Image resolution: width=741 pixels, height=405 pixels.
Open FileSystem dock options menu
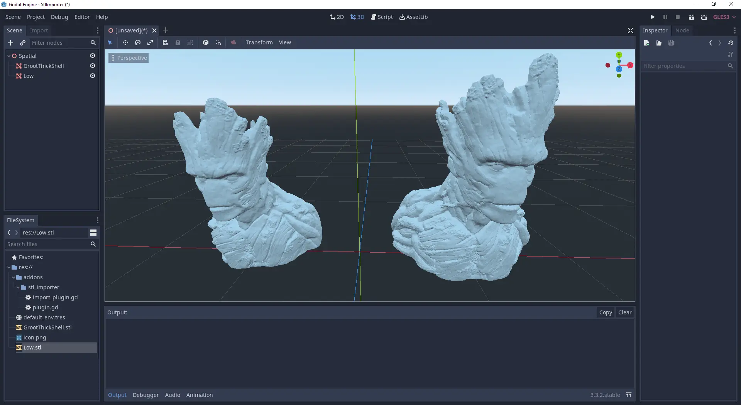click(x=98, y=220)
